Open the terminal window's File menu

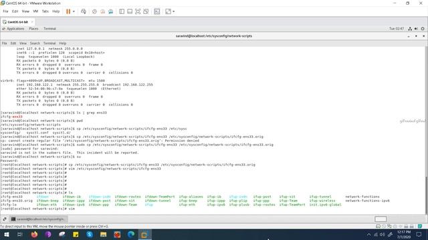coord(5,43)
